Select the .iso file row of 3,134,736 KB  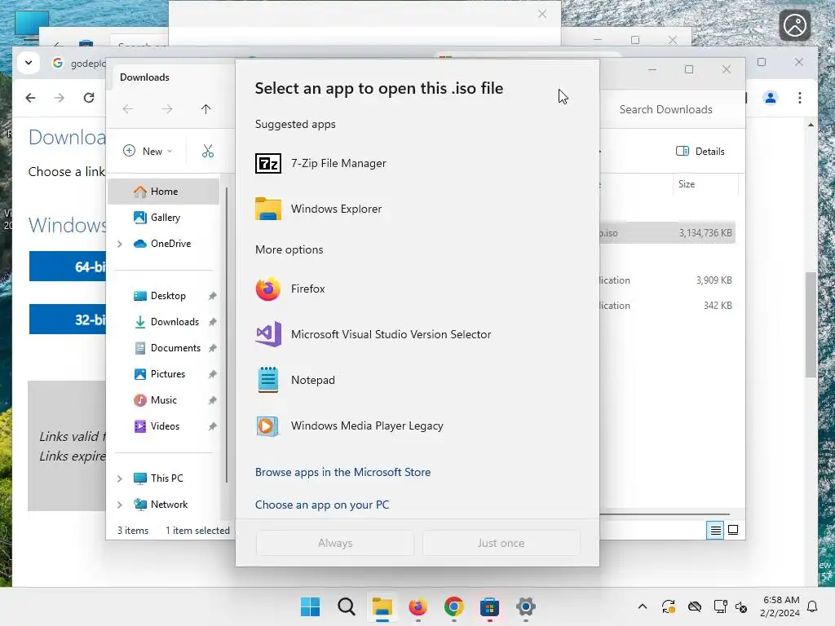[x=667, y=233]
